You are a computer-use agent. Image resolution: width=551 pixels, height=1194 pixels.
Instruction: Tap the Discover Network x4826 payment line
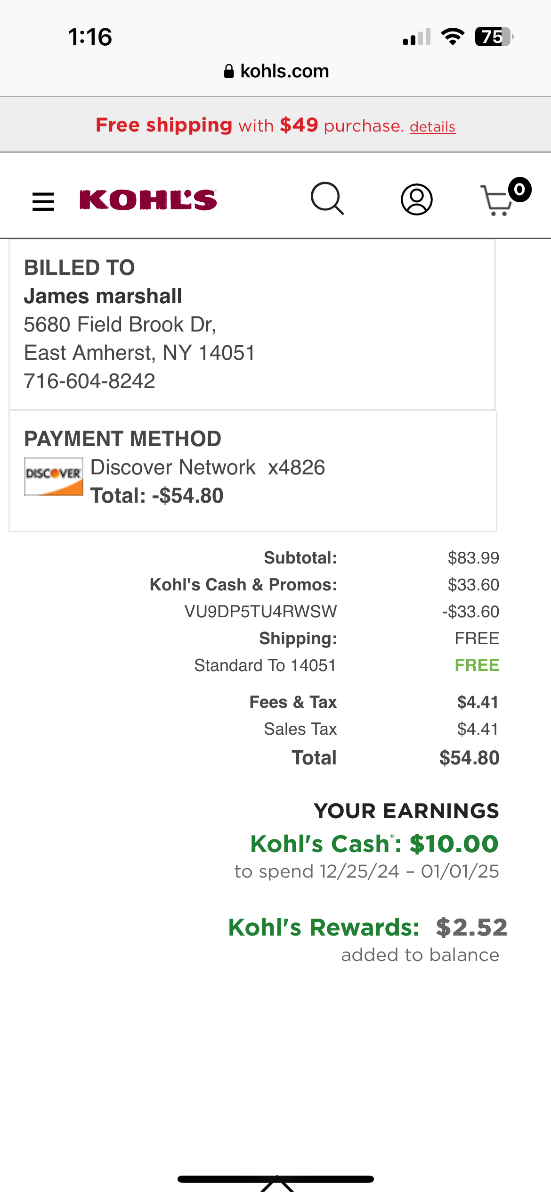coord(208,467)
